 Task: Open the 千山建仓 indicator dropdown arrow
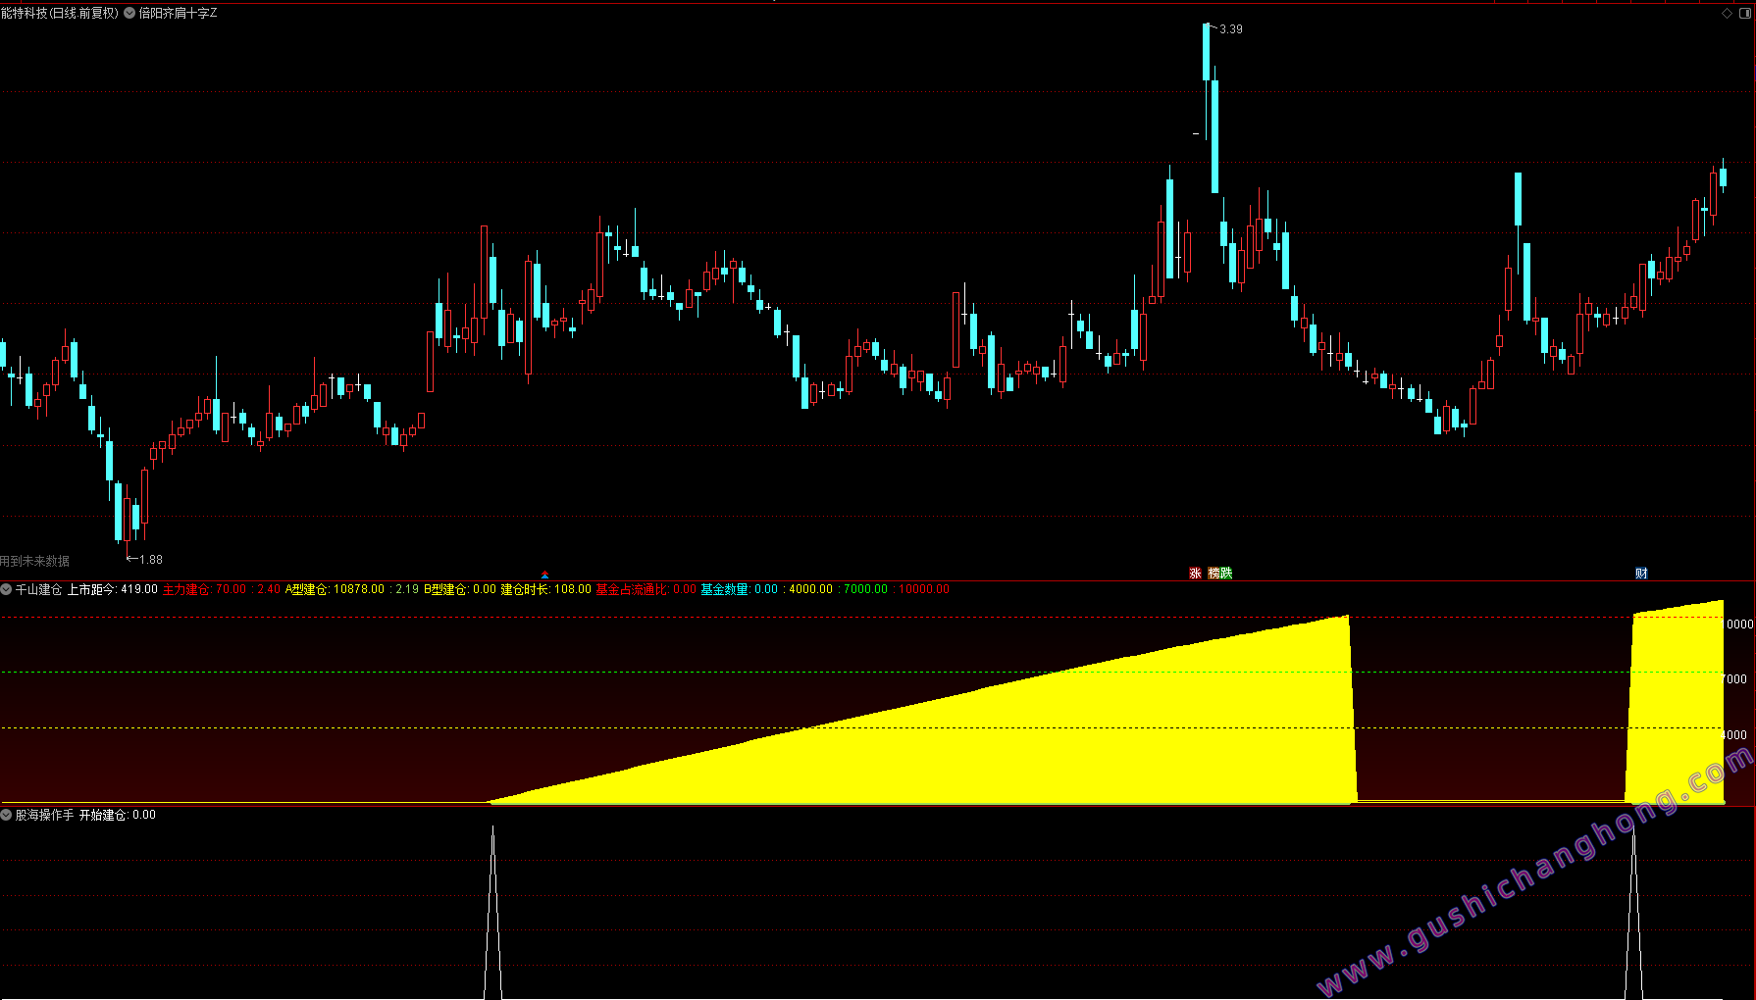pos(6,589)
